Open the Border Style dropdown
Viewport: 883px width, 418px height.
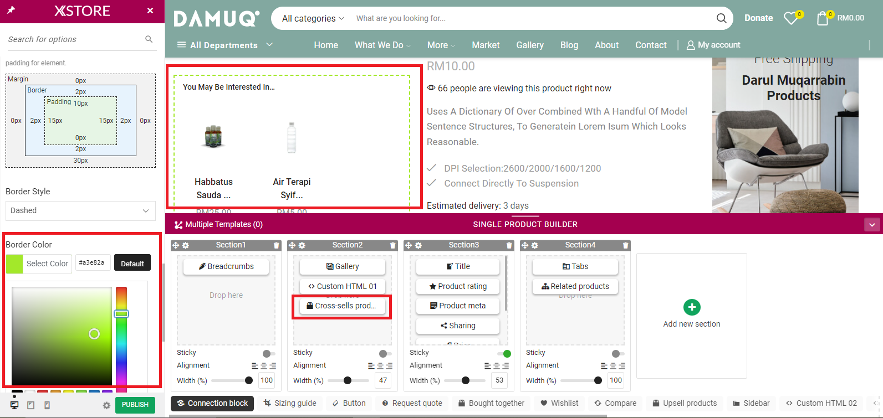pos(80,210)
